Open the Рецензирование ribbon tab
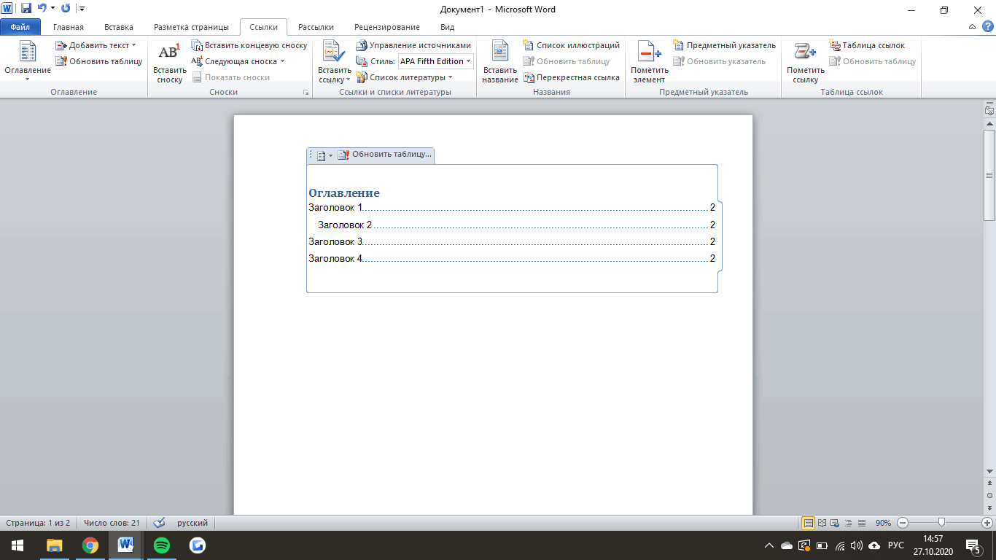Viewport: 996px width, 560px height. 386,27
